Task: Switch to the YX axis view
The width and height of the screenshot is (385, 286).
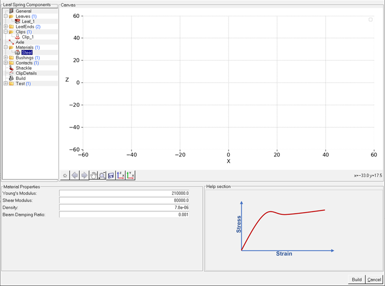Action: pyautogui.click(x=130, y=175)
